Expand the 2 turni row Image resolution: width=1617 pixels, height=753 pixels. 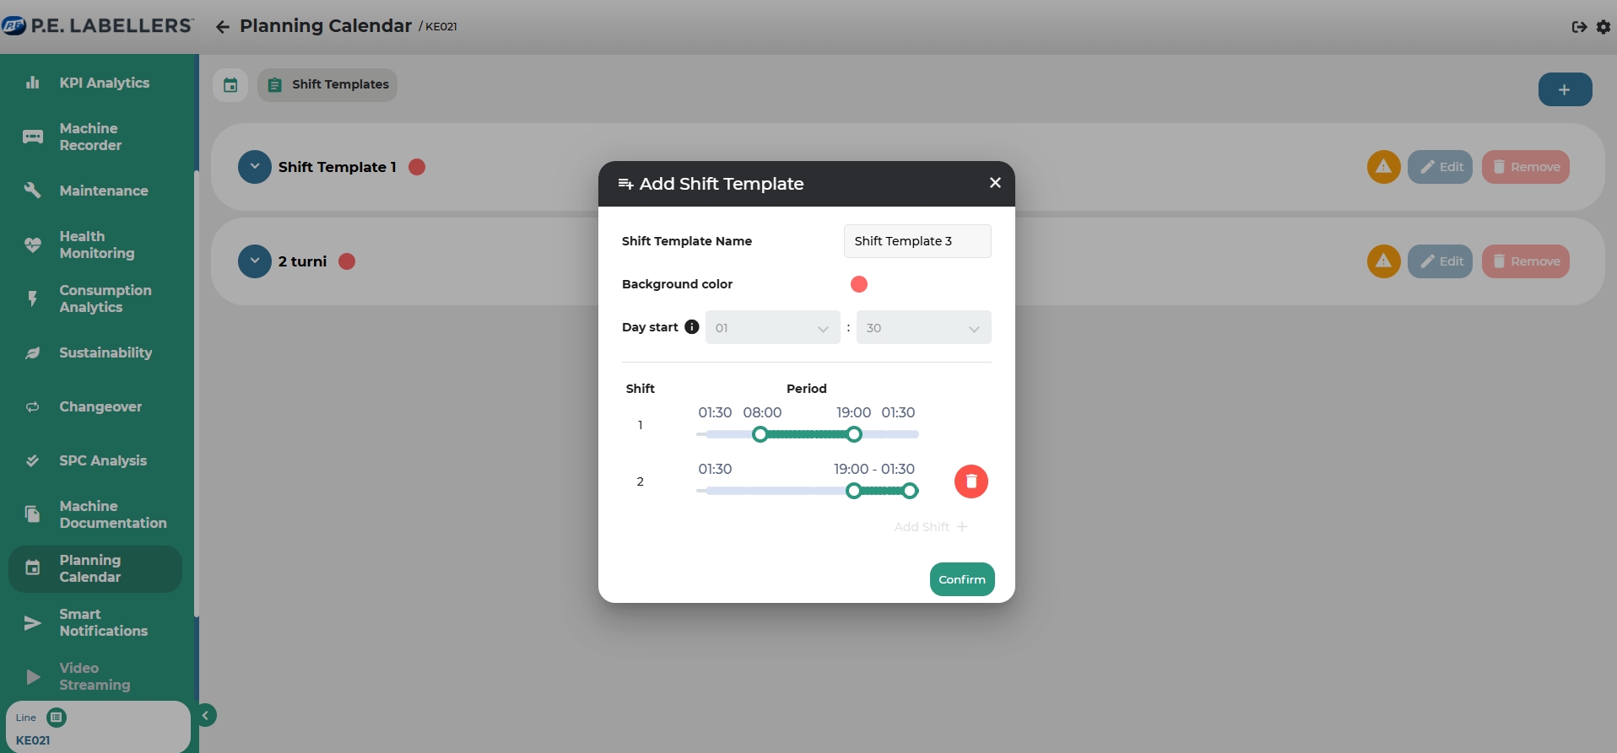click(x=255, y=261)
